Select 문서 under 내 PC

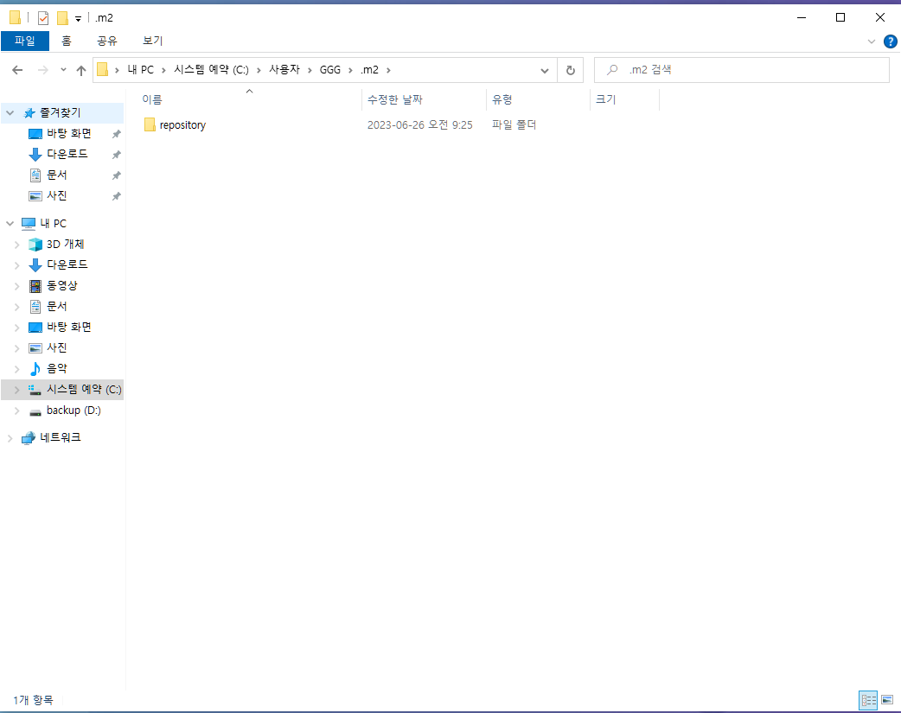[56, 306]
